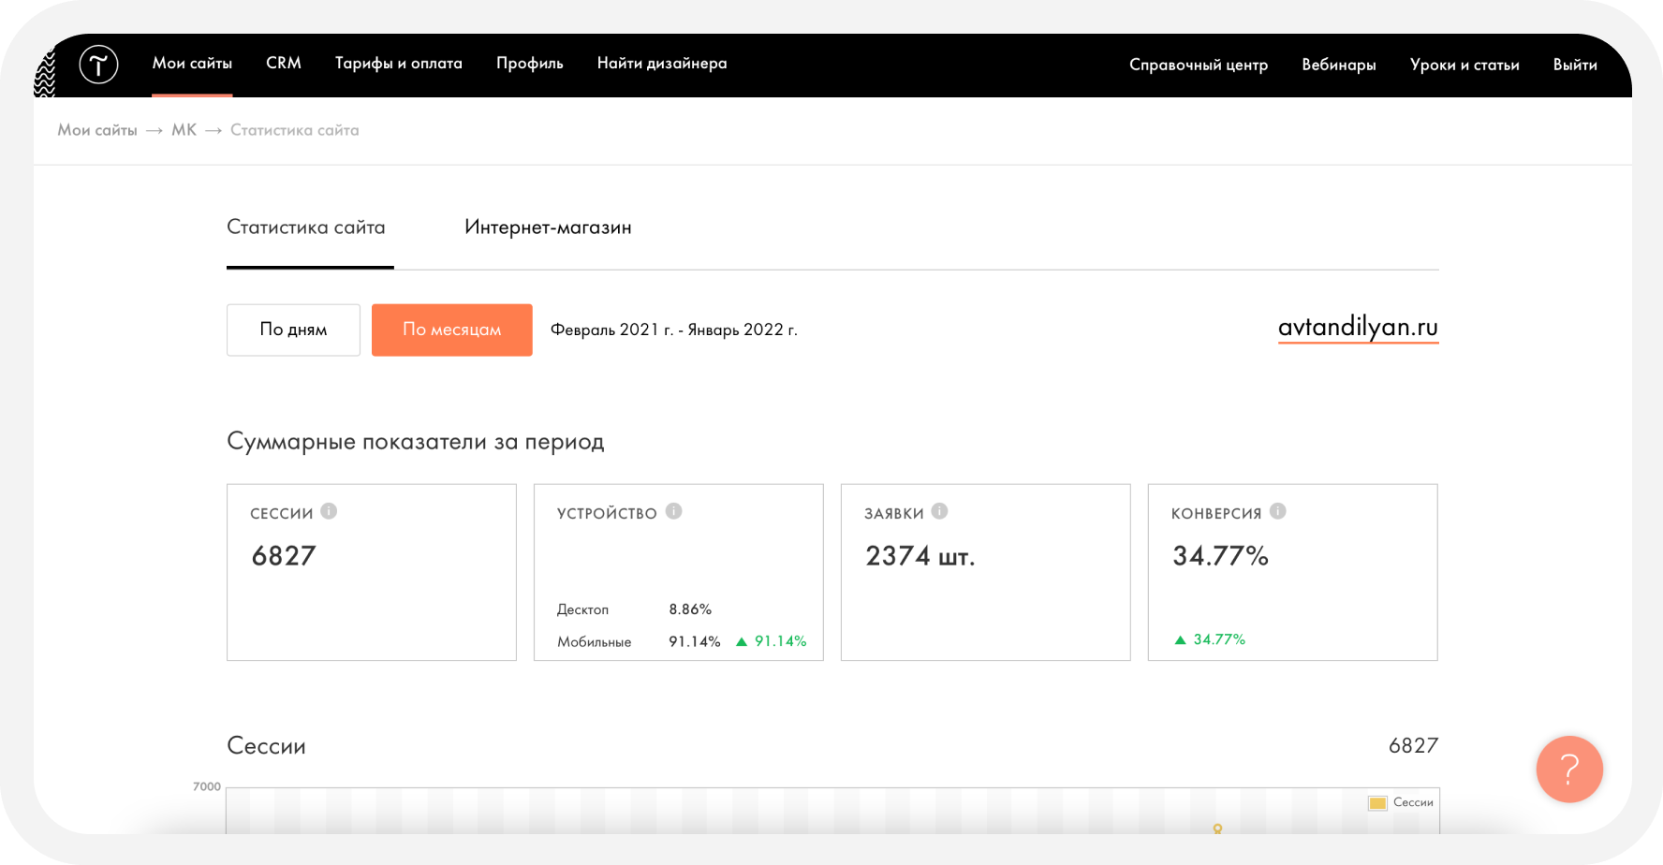Click the green 91.14% mobile growth indicator
Viewport: 1663px width, 865px height.
coord(772,641)
